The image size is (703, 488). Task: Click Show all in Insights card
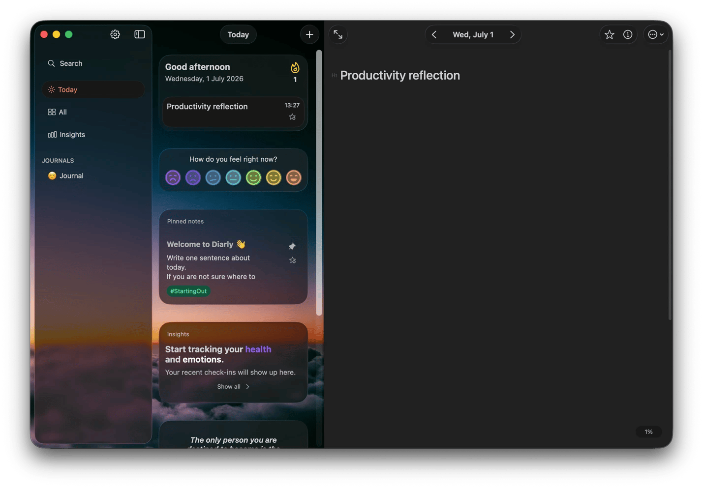tap(233, 387)
